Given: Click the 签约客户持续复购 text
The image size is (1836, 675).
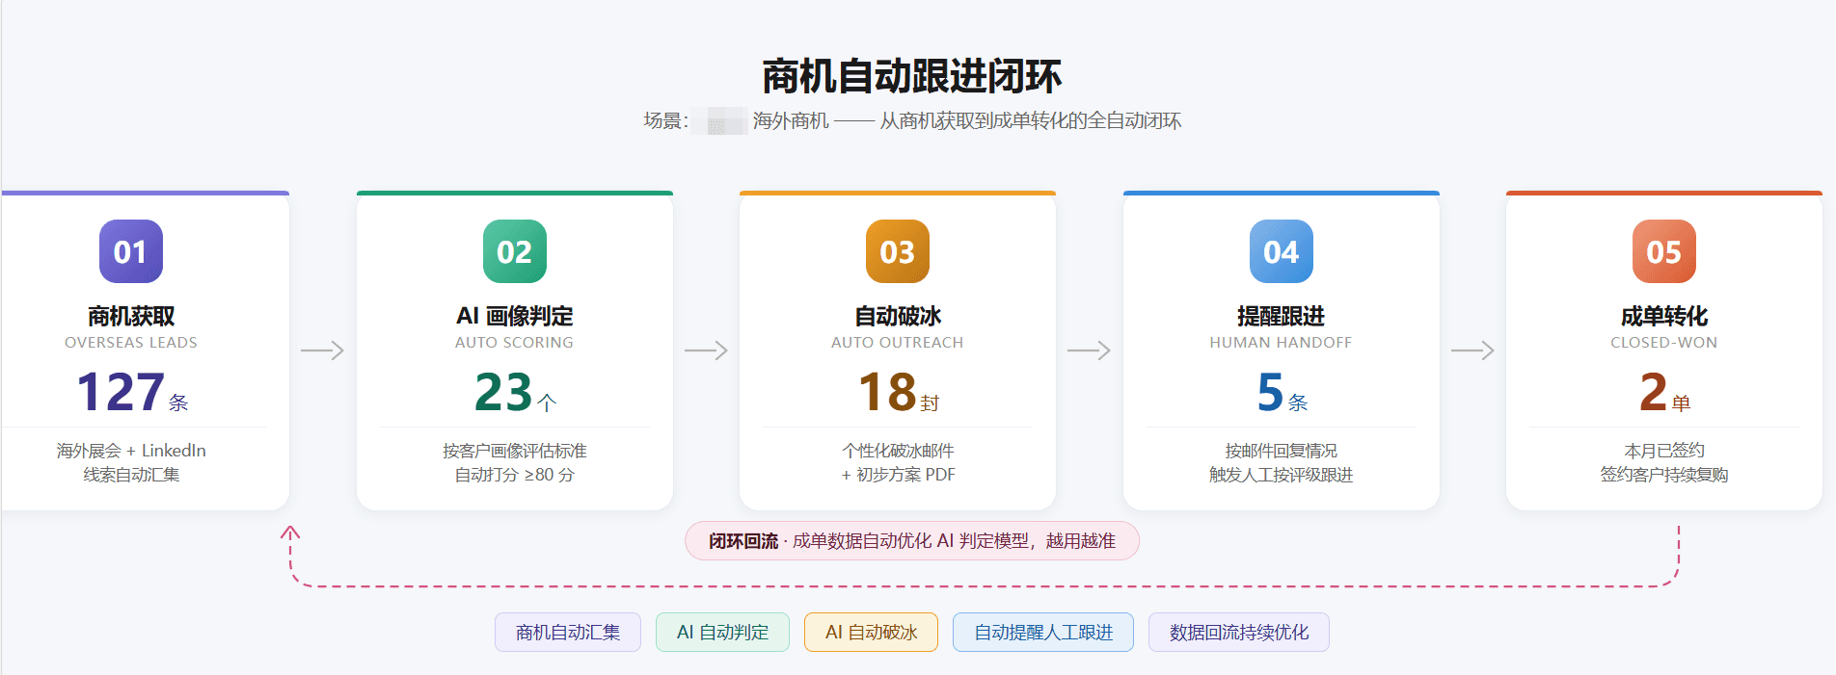Looking at the screenshot, I should pyautogui.click(x=1664, y=475).
